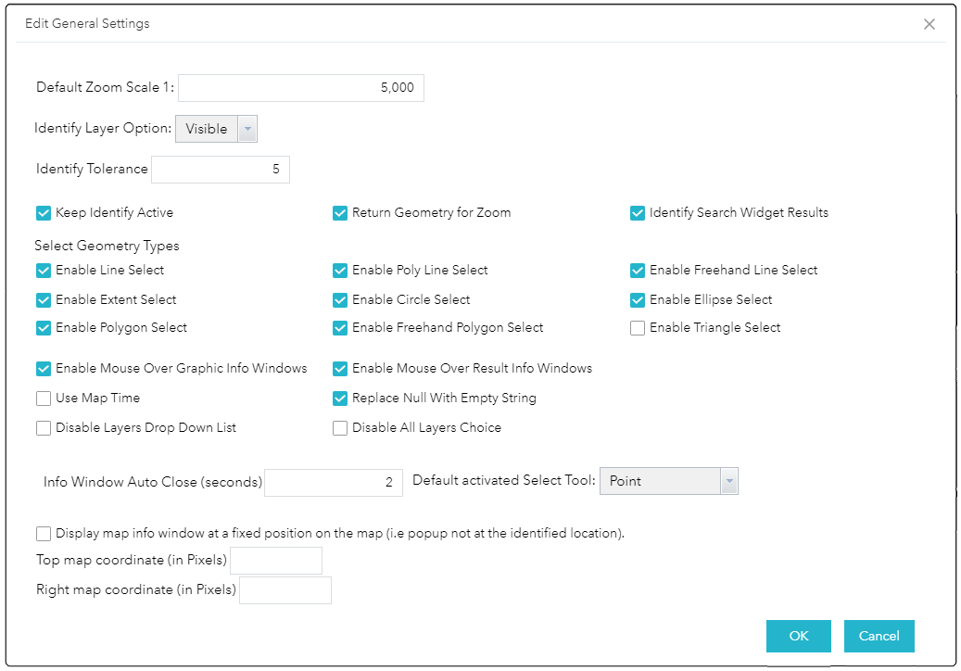Uncheck Enable Freehand Line Select
The height and width of the screenshot is (671, 961).
[x=637, y=270]
